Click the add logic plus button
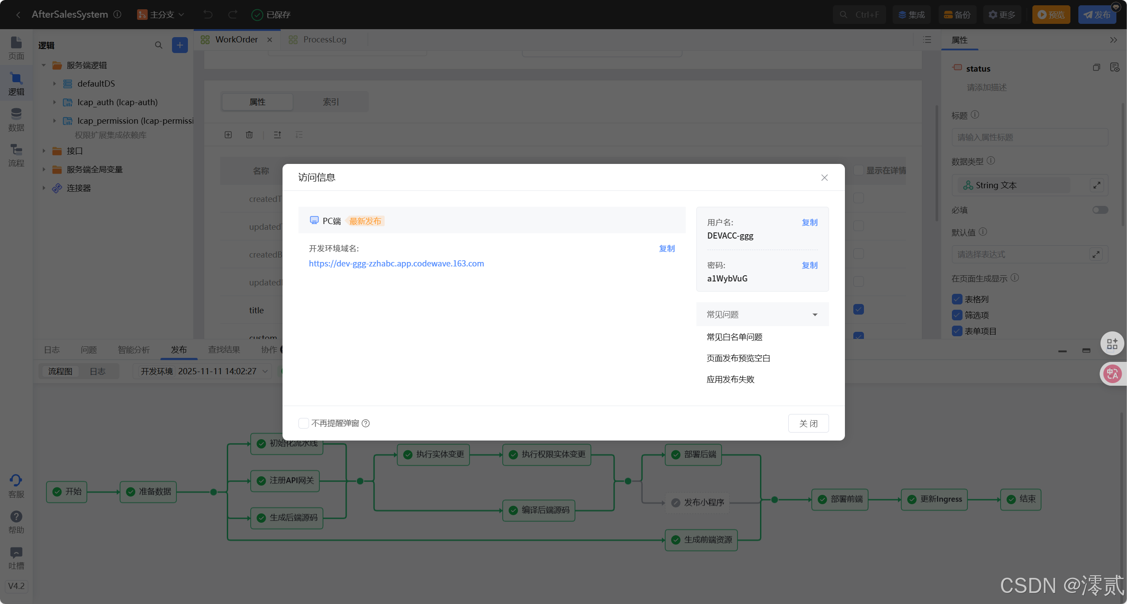 [x=180, y=45]
